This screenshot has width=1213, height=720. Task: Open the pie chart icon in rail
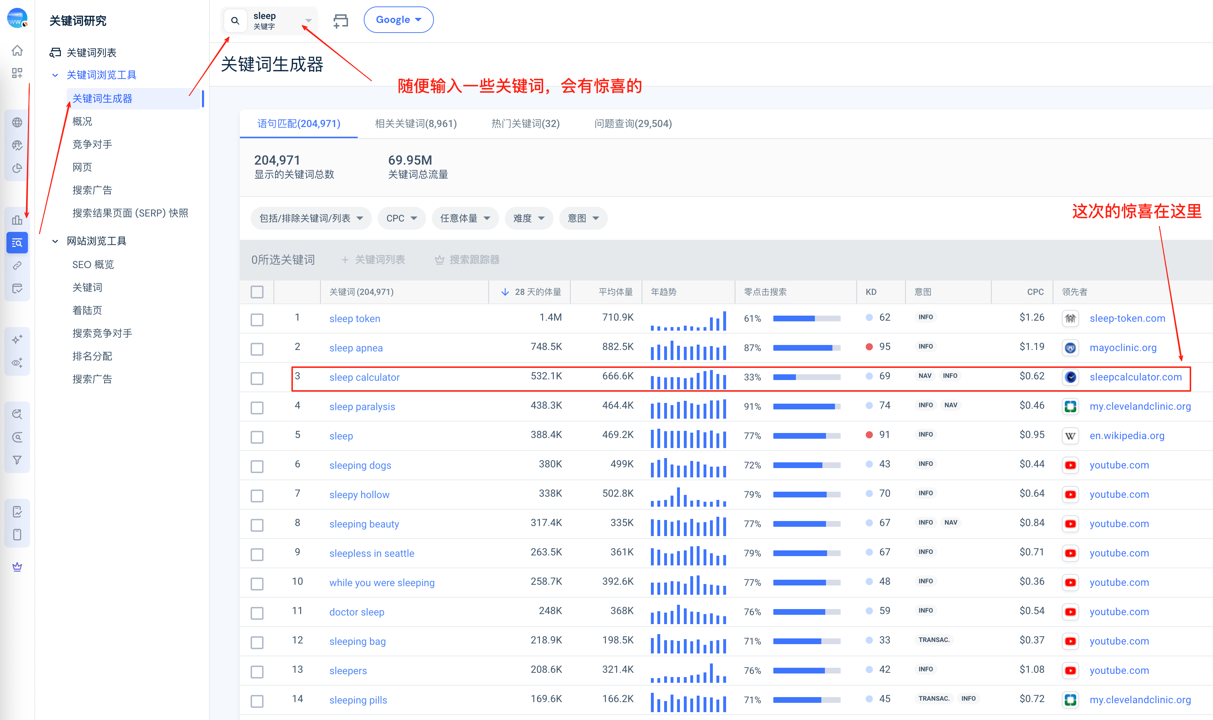tap(17, 168)
